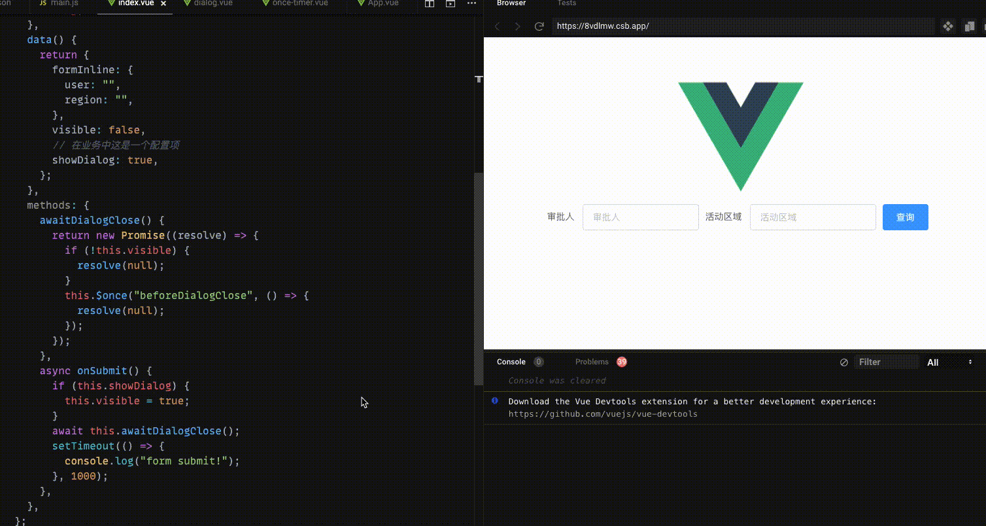Click the 'Download the Vue Devtools extension' message line

(692, 402)
